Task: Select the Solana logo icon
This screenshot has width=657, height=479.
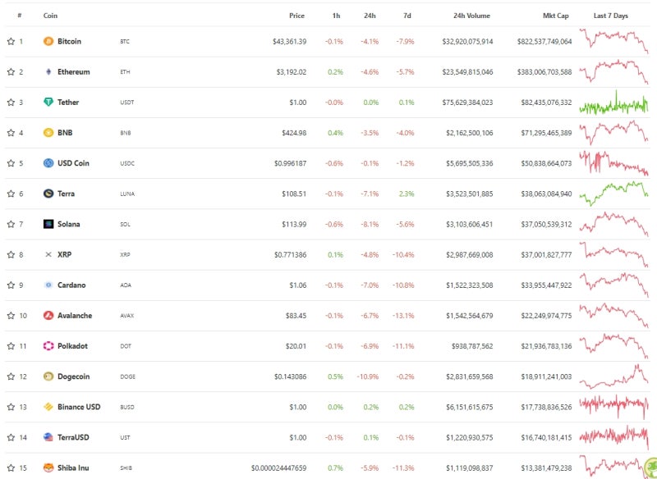Action: (x=48, y=224)
